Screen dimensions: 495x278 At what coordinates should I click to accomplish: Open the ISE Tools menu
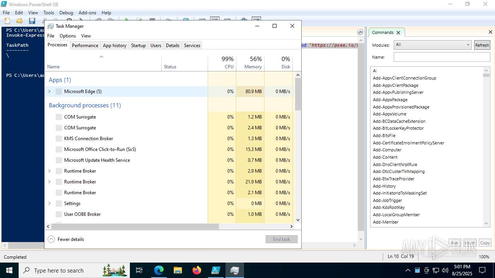pyautogui.click(x=49, y=13)
